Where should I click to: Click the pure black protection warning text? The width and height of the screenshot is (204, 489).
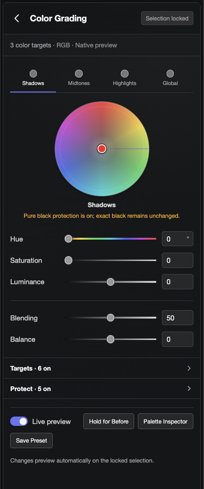[102, 215]
